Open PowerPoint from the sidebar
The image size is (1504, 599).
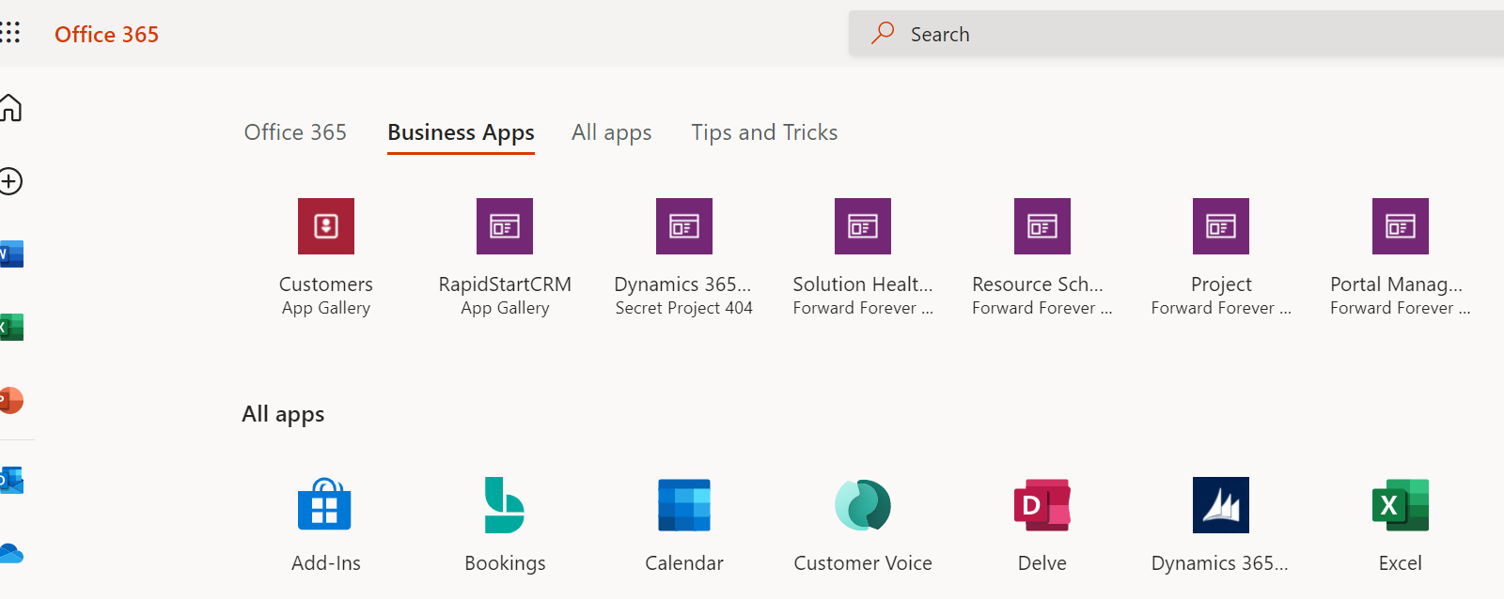tap(11, 401)
